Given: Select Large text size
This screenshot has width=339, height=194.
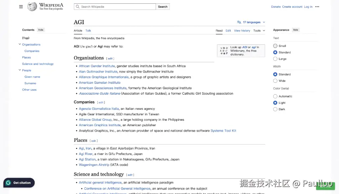Looking at the screenshot, I should [x=275, y=59].
